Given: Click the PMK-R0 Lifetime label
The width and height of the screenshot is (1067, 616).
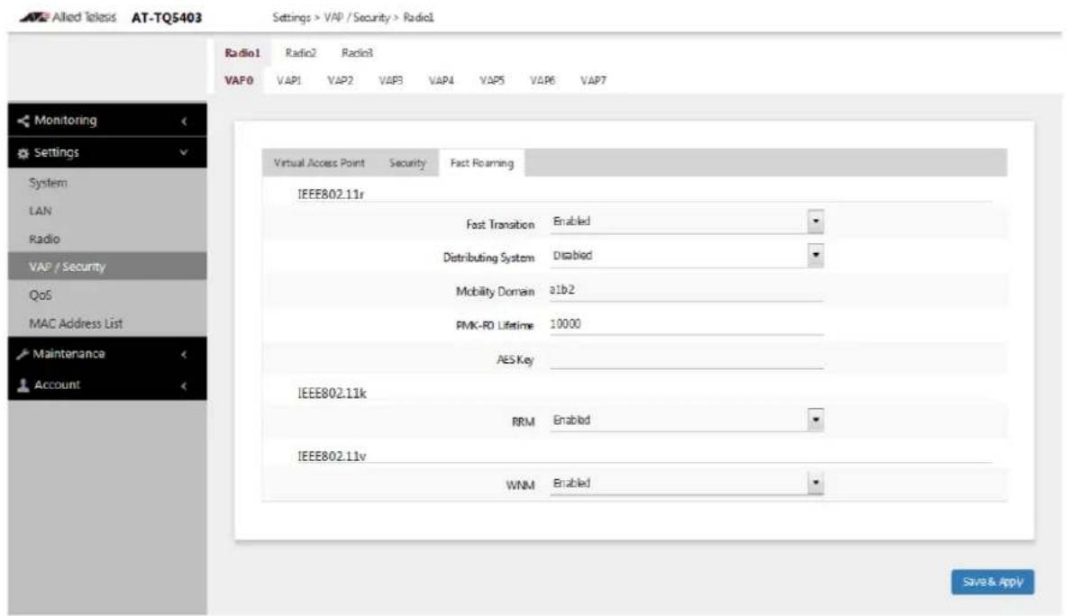Looking at the screenshot, I should 495,326.
